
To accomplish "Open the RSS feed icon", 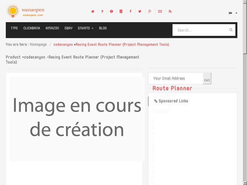I will pos(170,11).
